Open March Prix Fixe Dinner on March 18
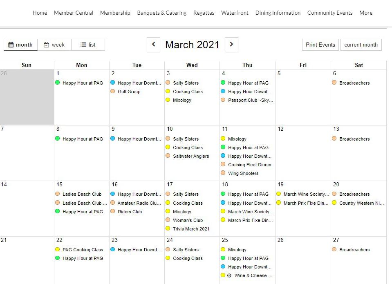This screenshot has width=392, height=284. tap(250, 220)
